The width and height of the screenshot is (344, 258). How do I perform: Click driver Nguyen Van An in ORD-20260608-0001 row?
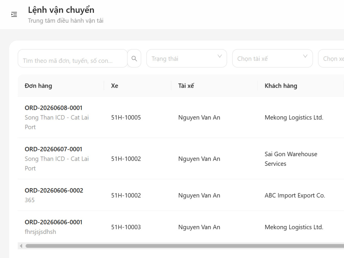coord(199,118)
